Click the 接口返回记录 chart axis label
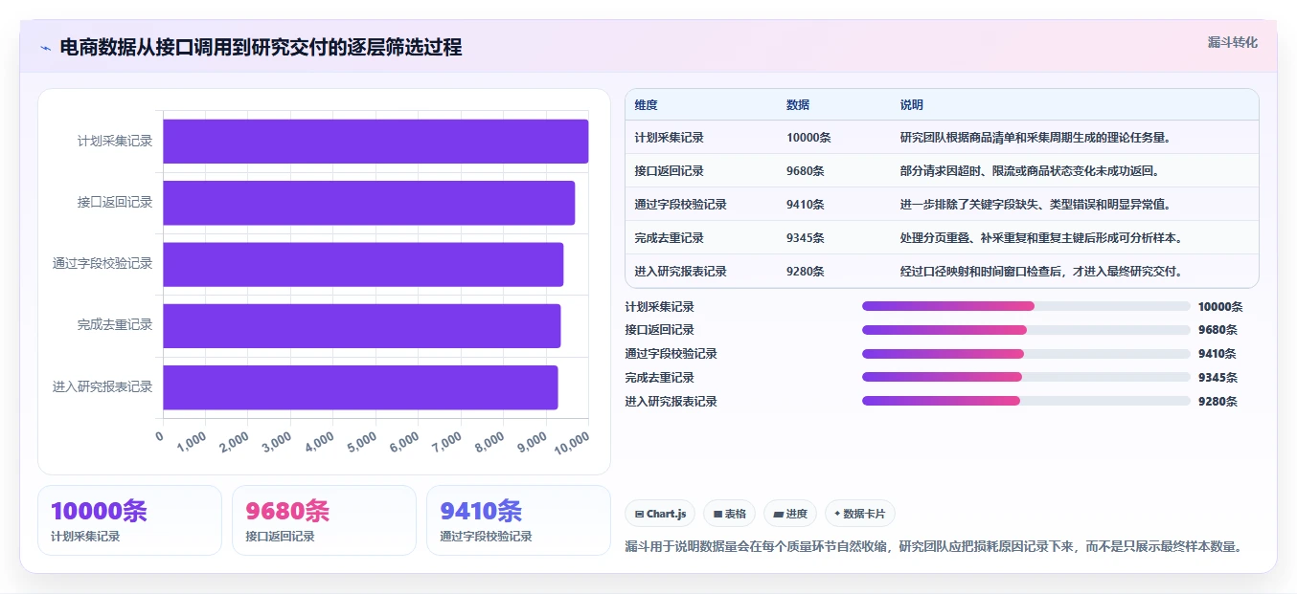 115,203
